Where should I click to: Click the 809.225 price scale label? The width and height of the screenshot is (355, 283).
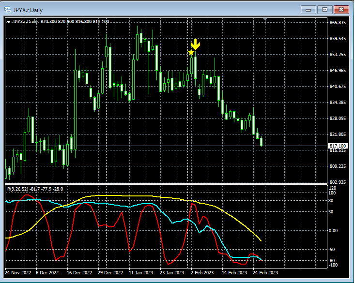[x=338, y=166]
